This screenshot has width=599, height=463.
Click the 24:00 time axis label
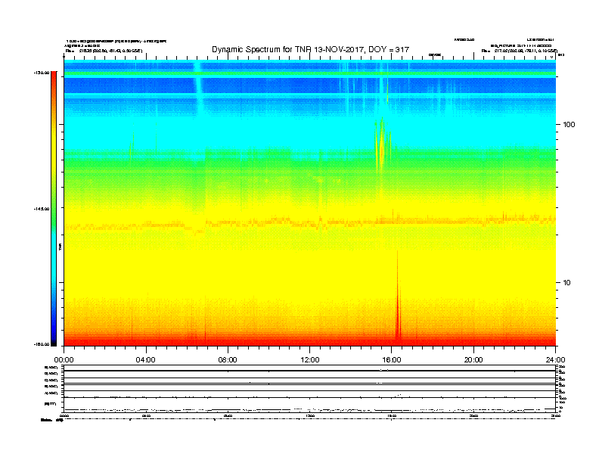point(555,360)
